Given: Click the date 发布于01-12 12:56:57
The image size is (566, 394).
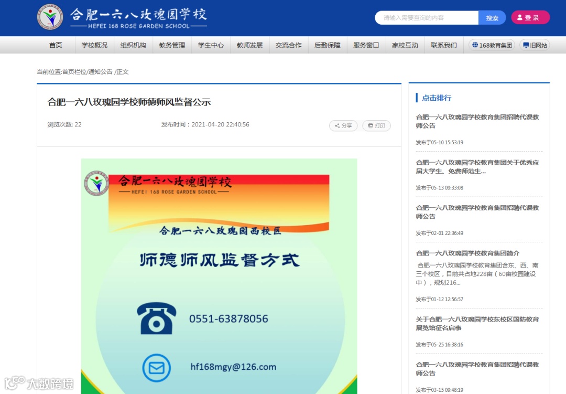Looking at the screenshot, I should click(x=439, y=299).
